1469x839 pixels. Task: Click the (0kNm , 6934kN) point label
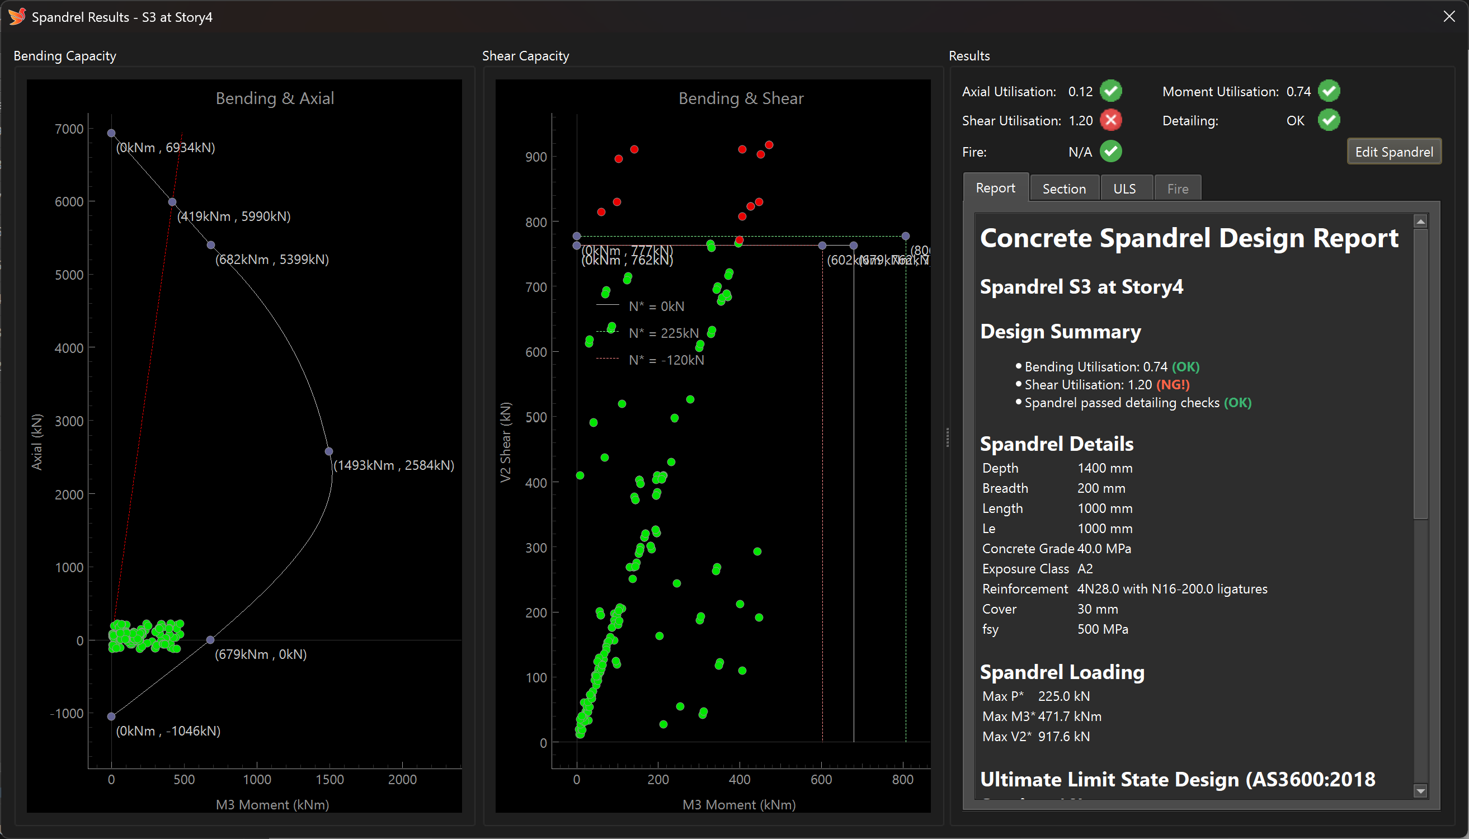(x=166, y=148)
